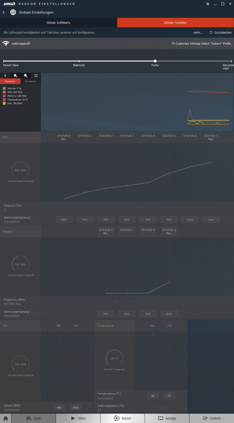Image resolution: width=234 pixels, height=423 pixels.
Task: Click the mehr... link
Action: click(x=198, y=32)
